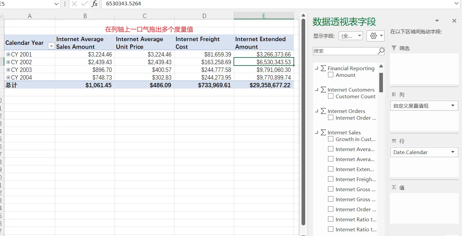Focus the field search (搜索) box
This screenshot has width=462, height=236.
(x=345, y=51)
